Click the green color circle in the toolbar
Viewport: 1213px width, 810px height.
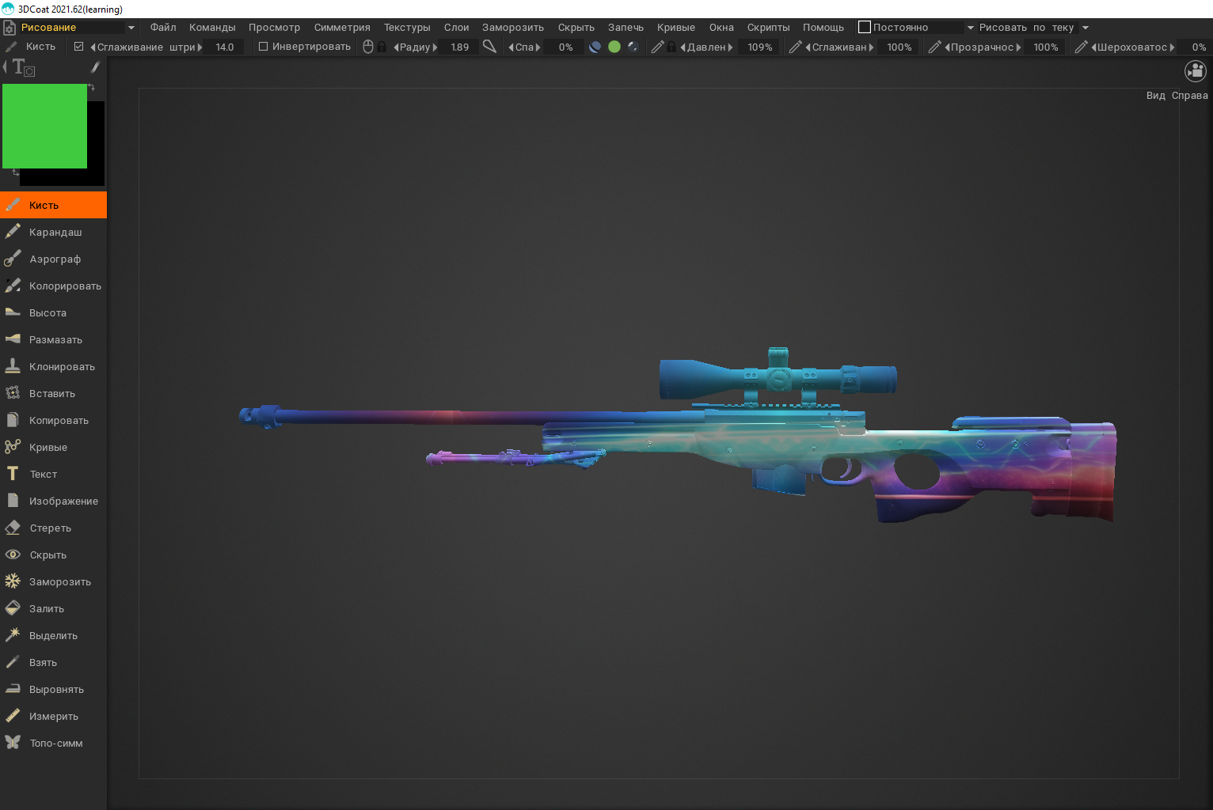(x=614, y=47)
